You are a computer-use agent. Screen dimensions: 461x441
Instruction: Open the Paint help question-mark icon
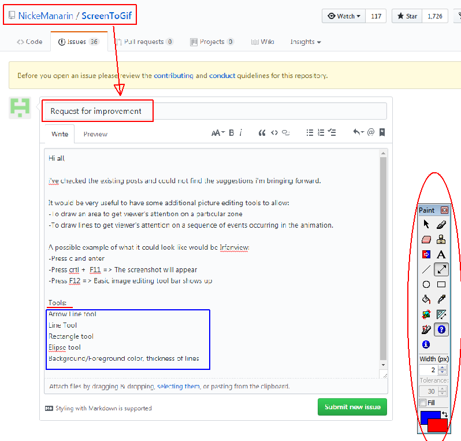click(x=441, y=329)
